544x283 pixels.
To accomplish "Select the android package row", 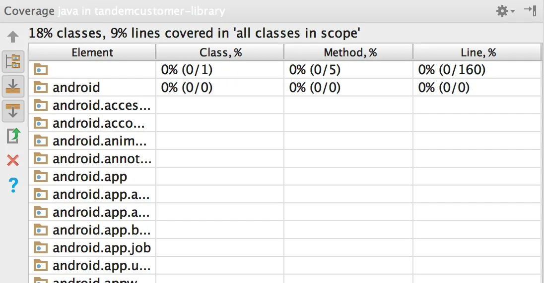I will pyautogui.click(x=76, y=88).
